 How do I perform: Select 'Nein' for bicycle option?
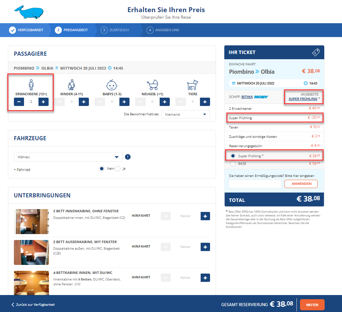102,169
